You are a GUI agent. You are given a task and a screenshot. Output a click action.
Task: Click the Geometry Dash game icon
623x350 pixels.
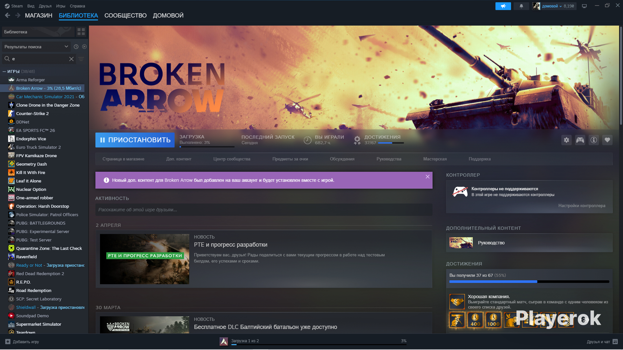(x=11, y=164)
